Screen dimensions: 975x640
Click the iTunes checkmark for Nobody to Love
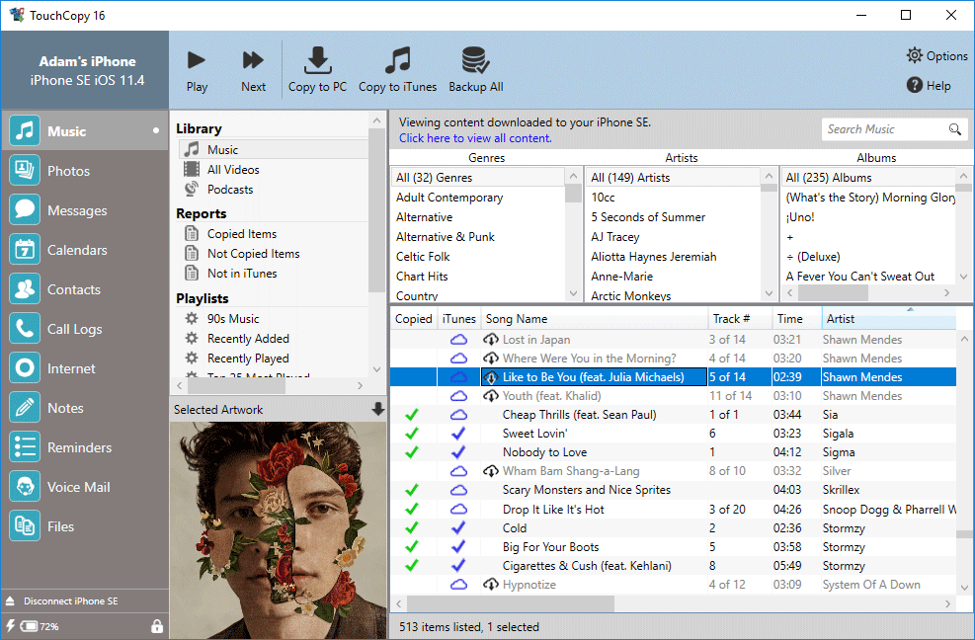(x=458, y=452)
